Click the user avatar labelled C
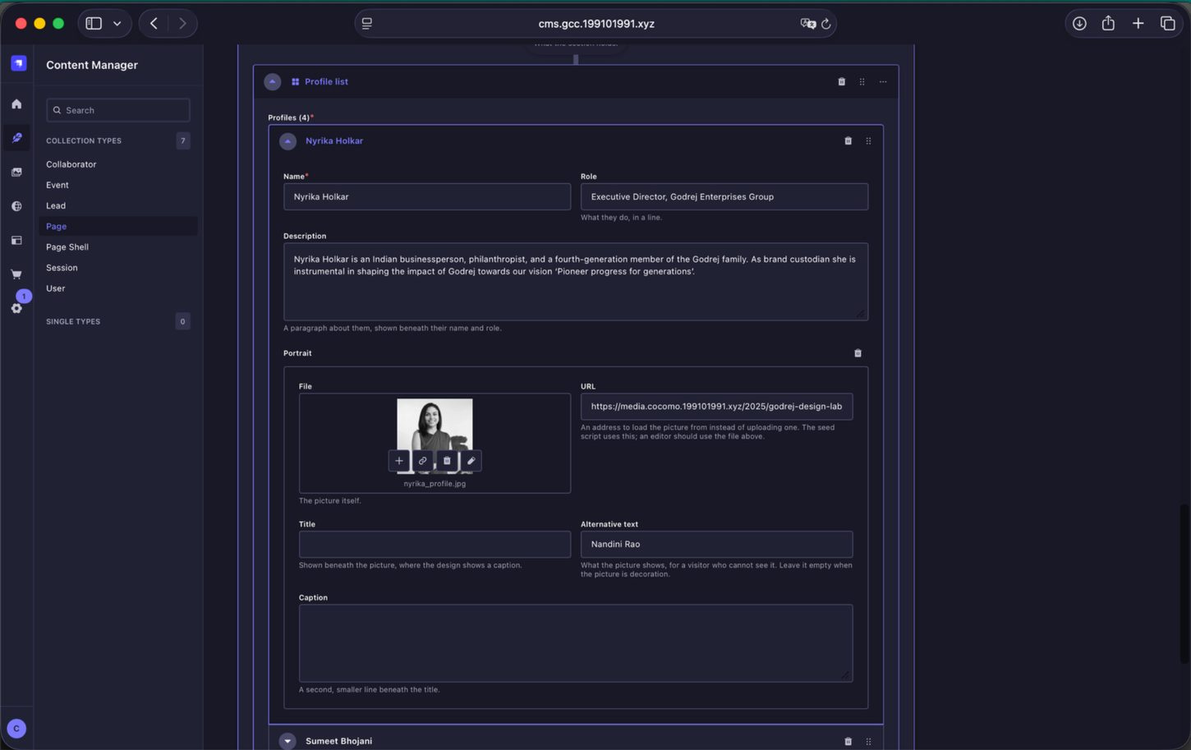This screenshot has height=750, width=1191. [16, 729]
